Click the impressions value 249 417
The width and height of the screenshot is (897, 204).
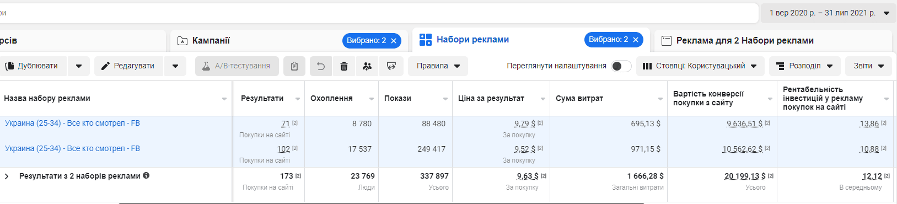point(431,149)
